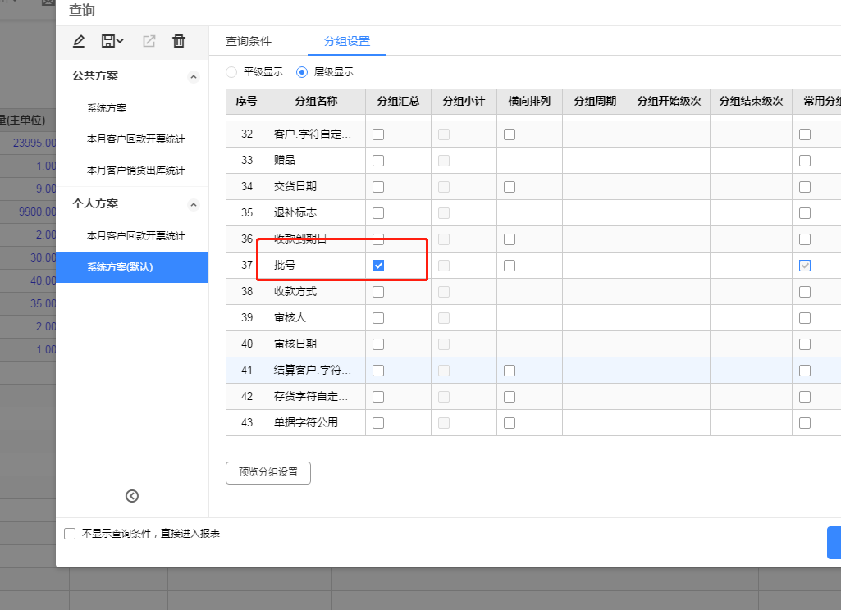Check 分组汇总 for 收款方式 row
The height and width of the screenshot is (610, 841).
(x=378, y=292)
